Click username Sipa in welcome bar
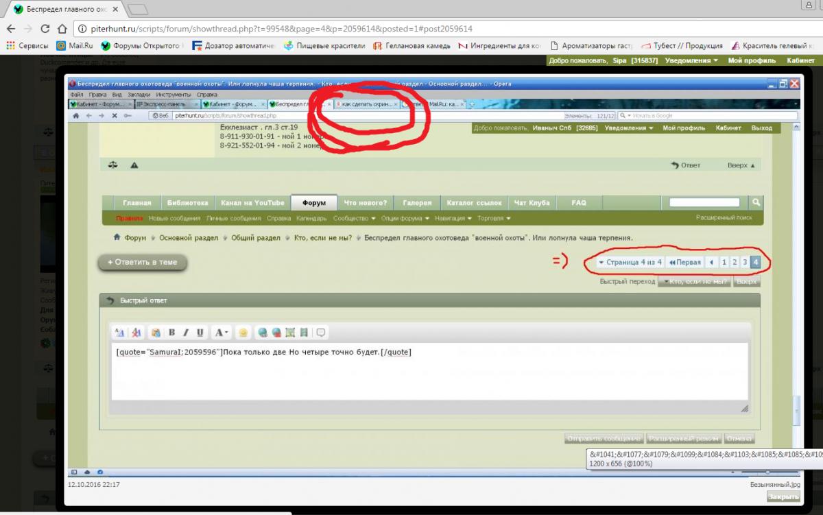Image resolution: width=823 pixels, height=515 pixels. coord(619,60)
